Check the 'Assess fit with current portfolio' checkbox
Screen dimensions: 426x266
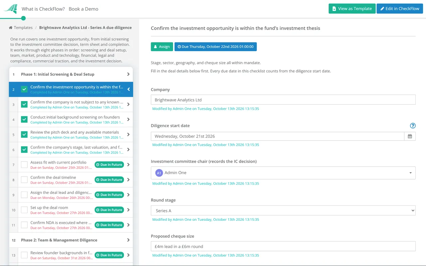(x=24, y=165)
